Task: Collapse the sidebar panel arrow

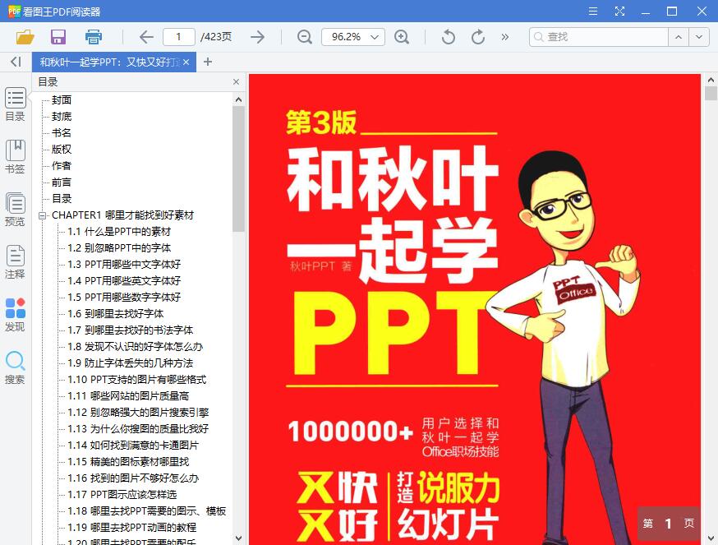Action: pos(16,62)
